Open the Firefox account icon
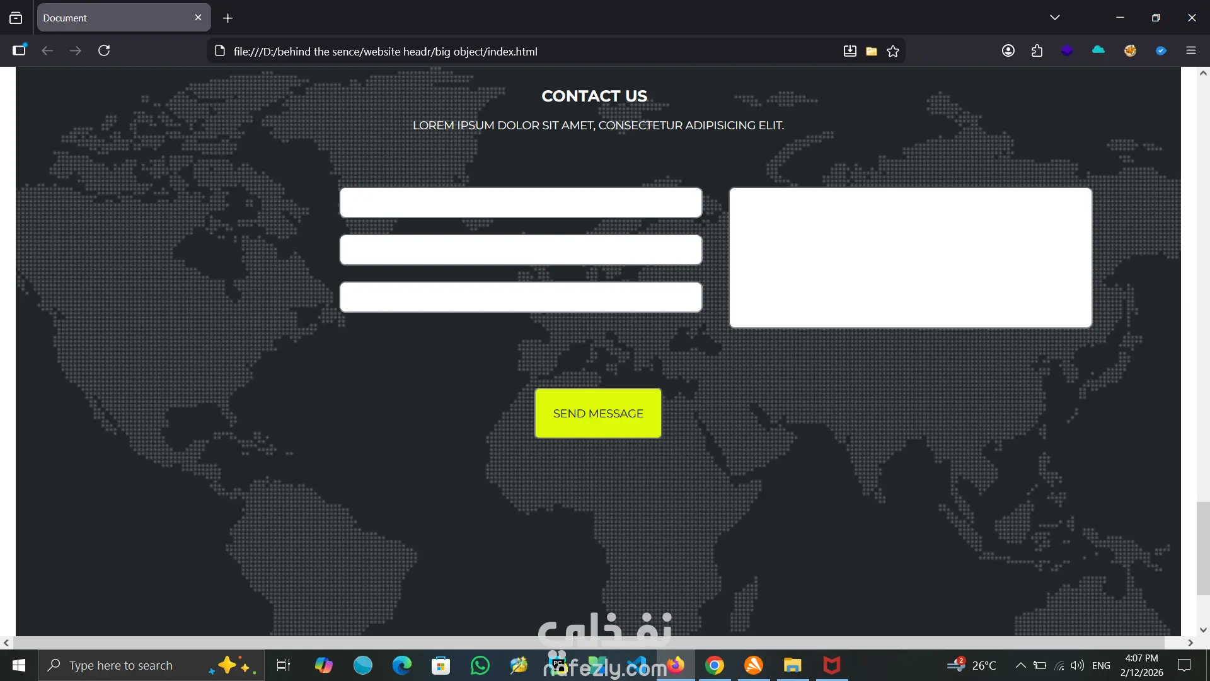Image resolution: width=1210 pixels, height=681 pixels. point(1008,50)
